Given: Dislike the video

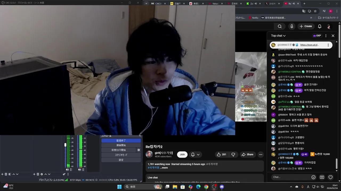Looking at the screenshot, I should tap(233, 154).
